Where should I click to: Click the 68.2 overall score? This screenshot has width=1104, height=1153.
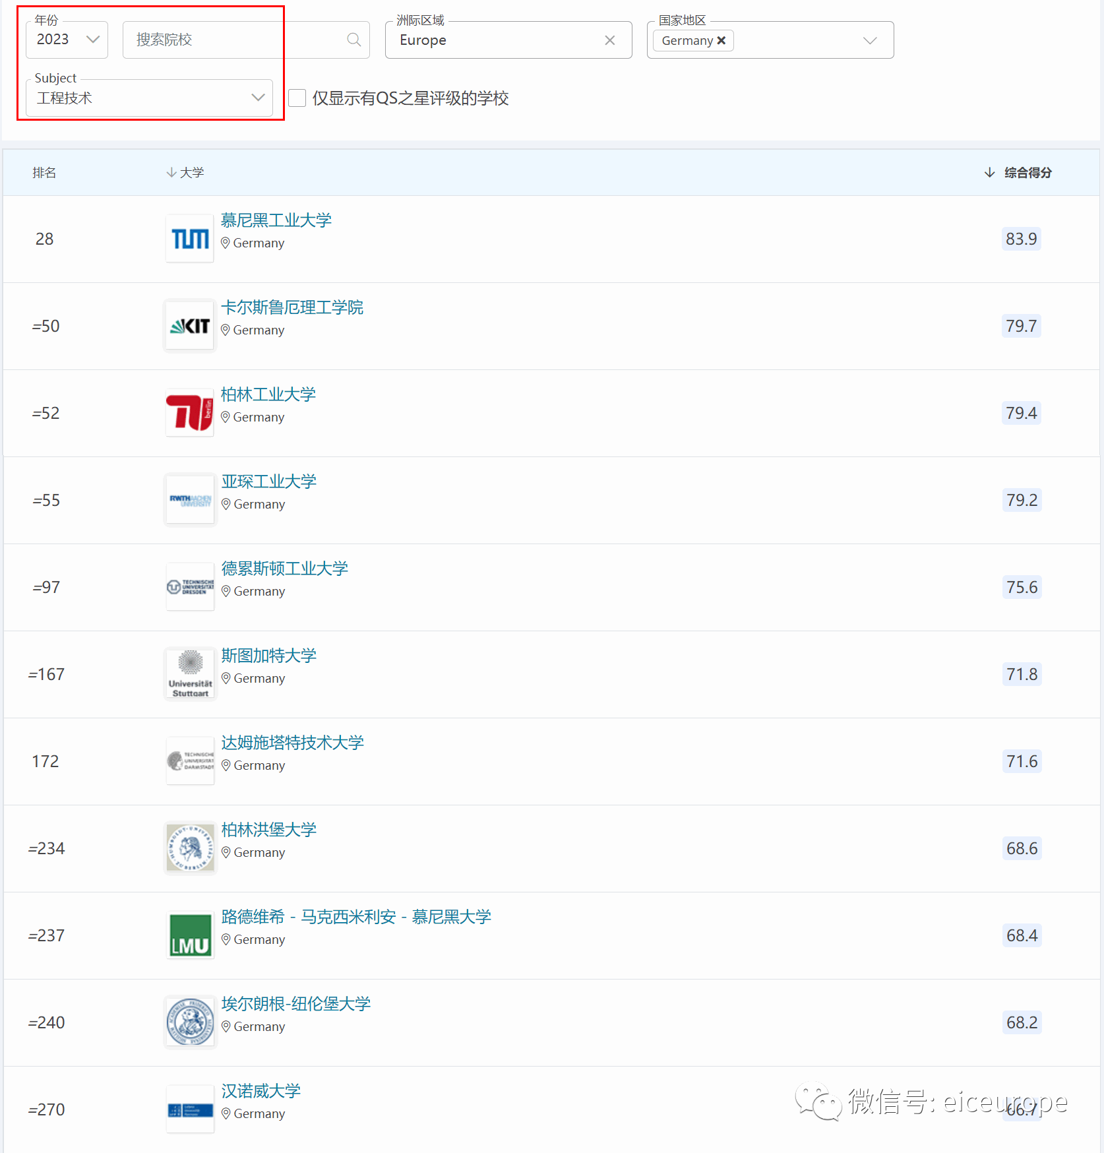(1022, 1022)
